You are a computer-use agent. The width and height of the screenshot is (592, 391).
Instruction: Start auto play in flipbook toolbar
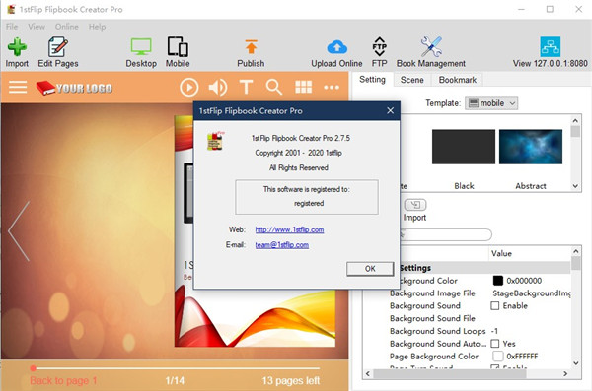click(189, 87)
